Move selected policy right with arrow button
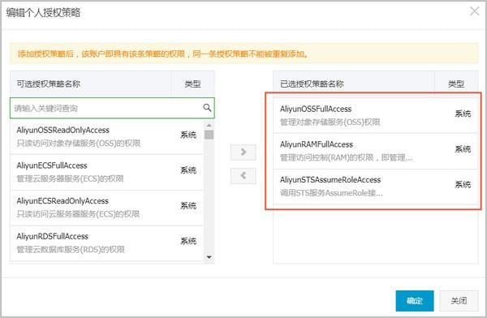 coord(243,153)
